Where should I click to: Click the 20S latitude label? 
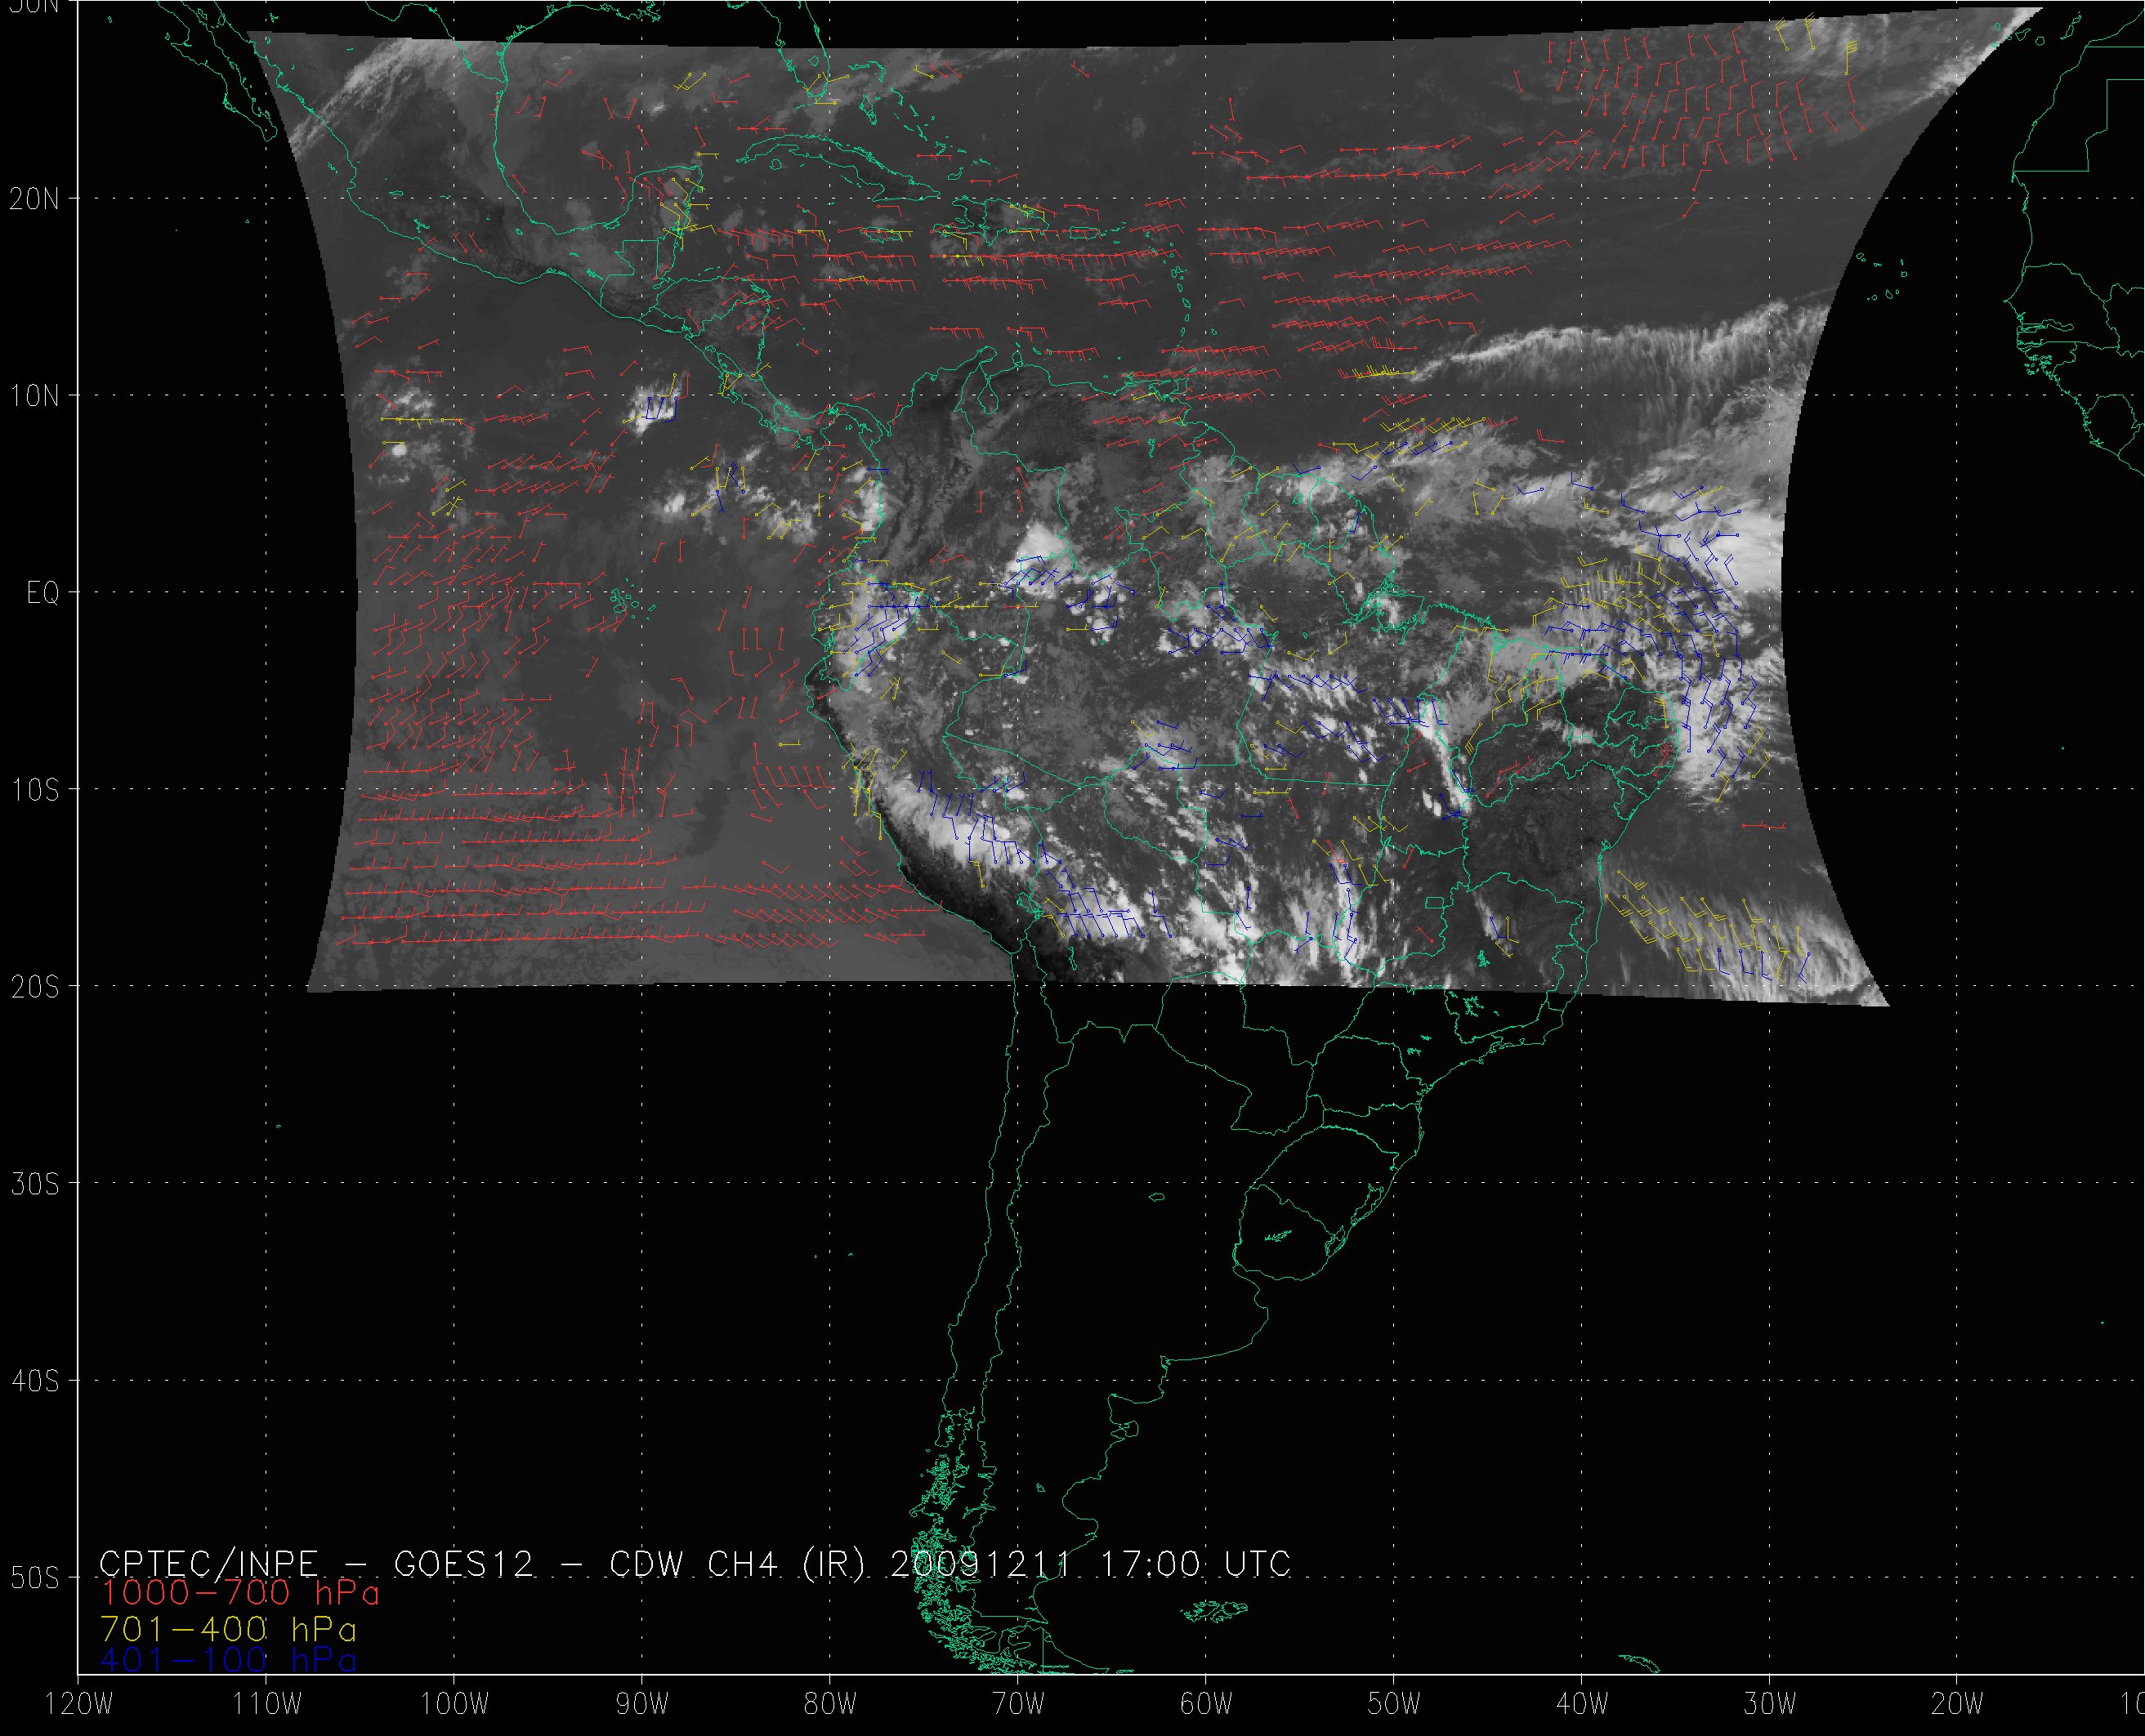coord(34,988)
